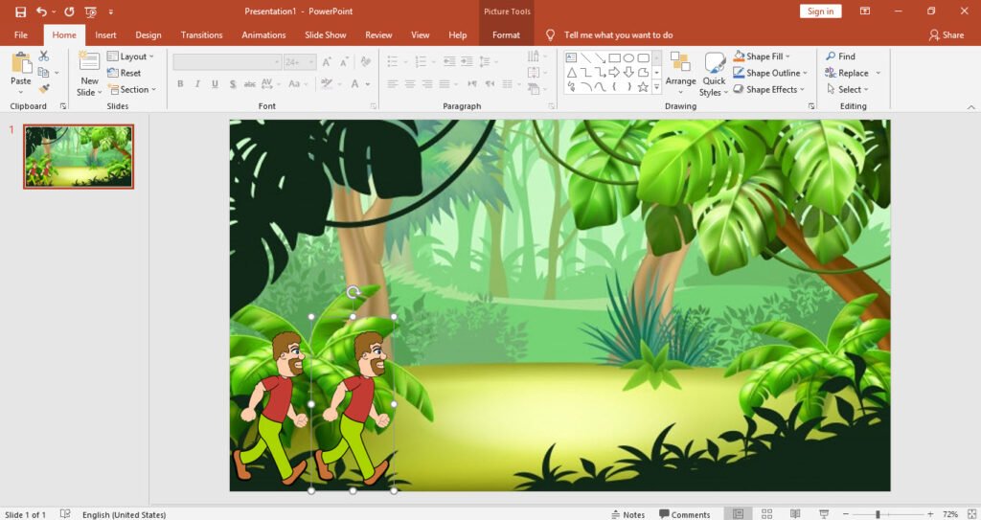Viewport: 981px width, 520px height.
Task: Open character spacing options
Action: (x=269, y=84)
